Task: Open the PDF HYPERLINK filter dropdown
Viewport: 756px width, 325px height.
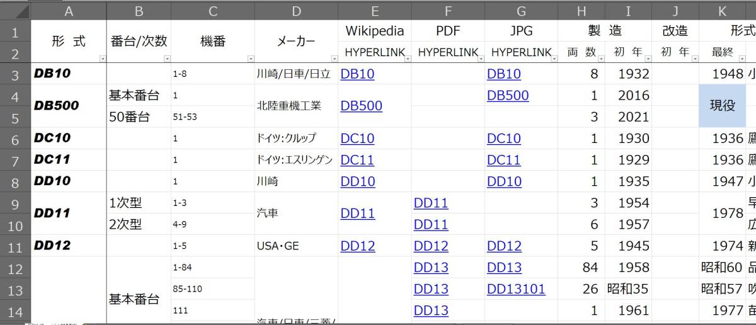Action: pyautogui.click(x=480, y=59)
